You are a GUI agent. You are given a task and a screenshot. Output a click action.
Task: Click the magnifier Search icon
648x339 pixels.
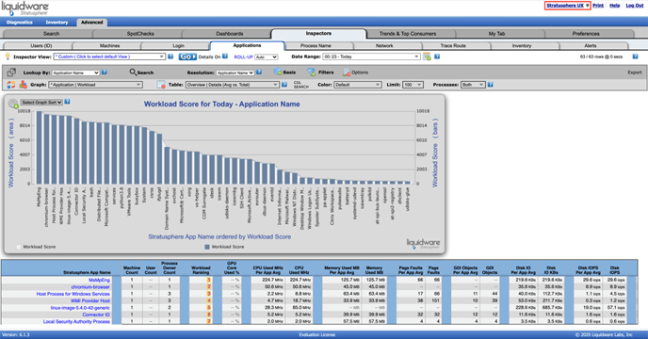(133, 72)
